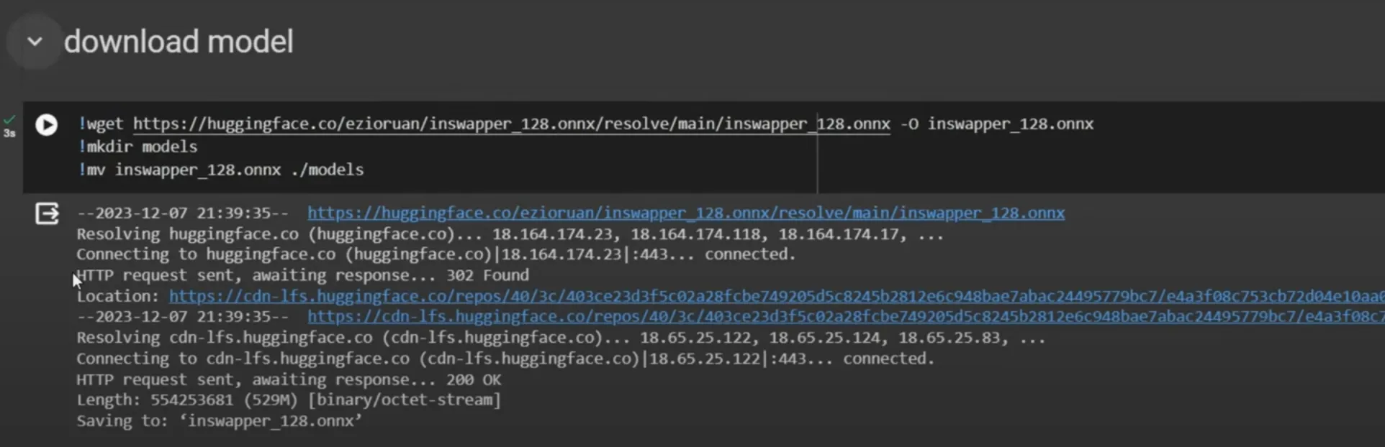The image size is (1385, 447).
Task: Click the !wget command keyword in the cell
Action: pos(101,124)
